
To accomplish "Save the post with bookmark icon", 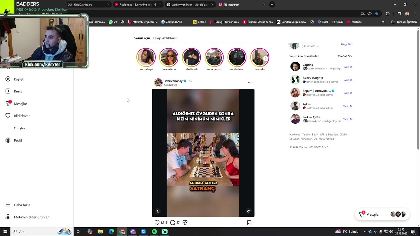I will (x=249, y=222).
